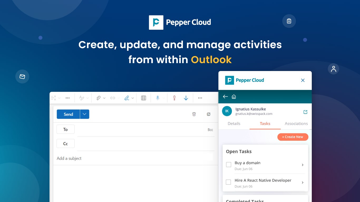Click the insert link icon

point(113,98)
